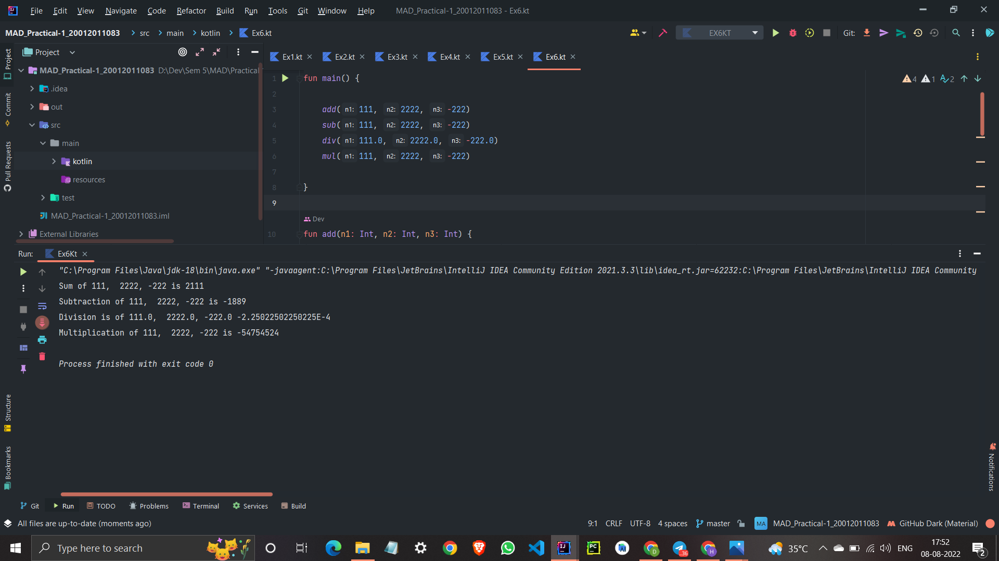Switch to the Ex1.kt editor tab

point(292,57)
